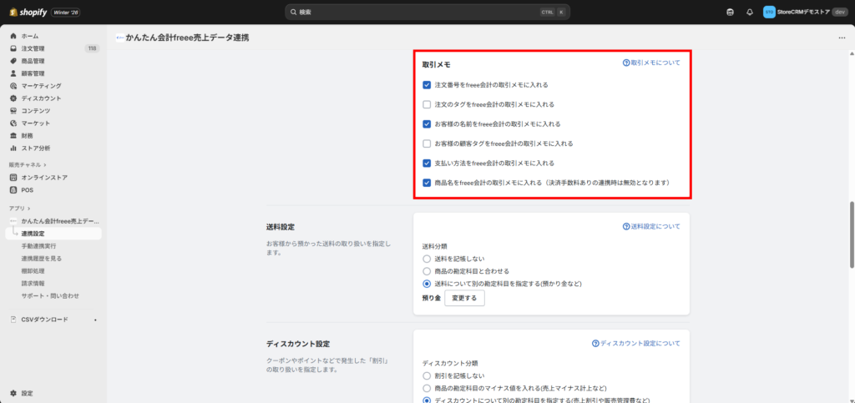
Task: Click the 変更する button for 預り金
Action: click(x=464, y=299)
